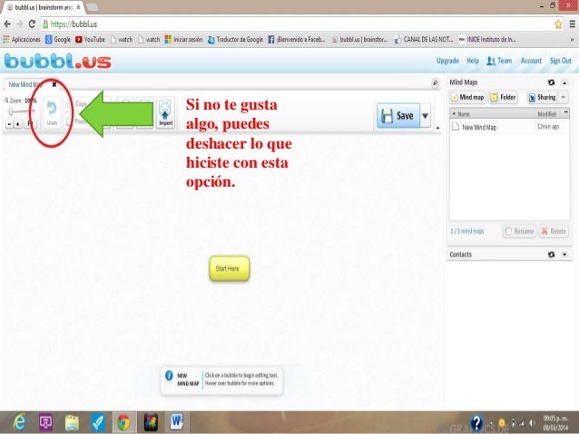Screen dimensions: 579x434
Task: Create a new Folder in sidebar
Action: click(503, 97)
